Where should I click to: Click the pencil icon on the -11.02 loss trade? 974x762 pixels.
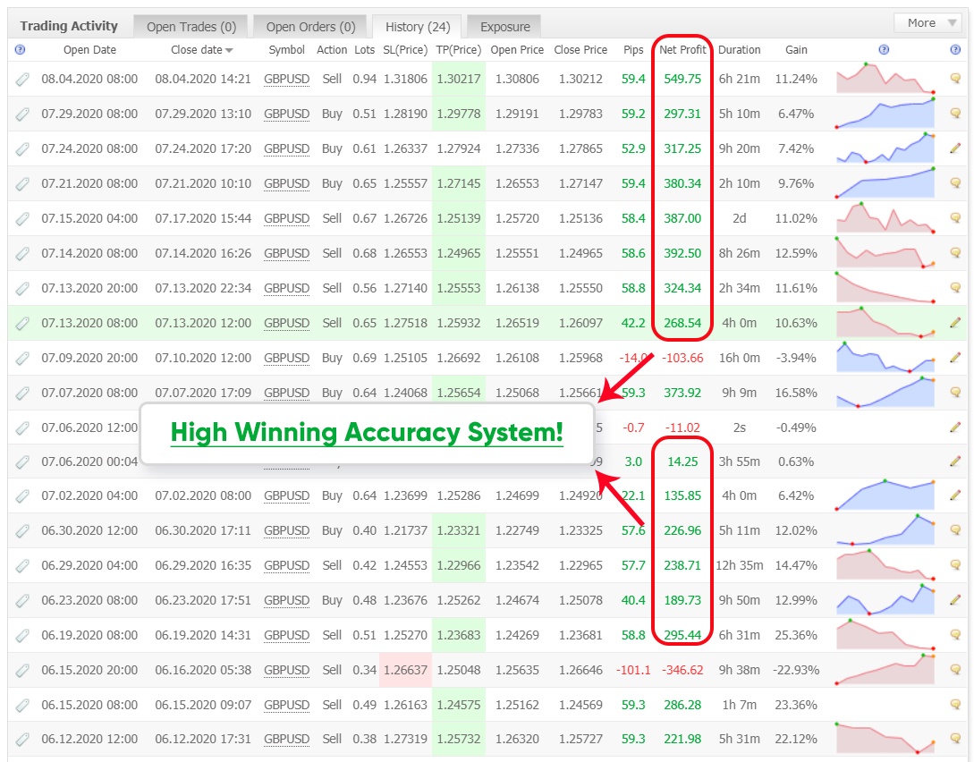coord(955,428)
